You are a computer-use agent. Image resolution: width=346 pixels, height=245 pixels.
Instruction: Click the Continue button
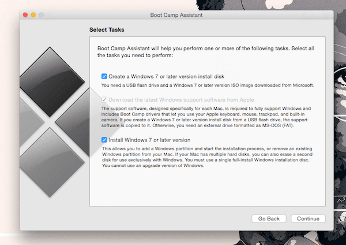(x=308, y=218)
